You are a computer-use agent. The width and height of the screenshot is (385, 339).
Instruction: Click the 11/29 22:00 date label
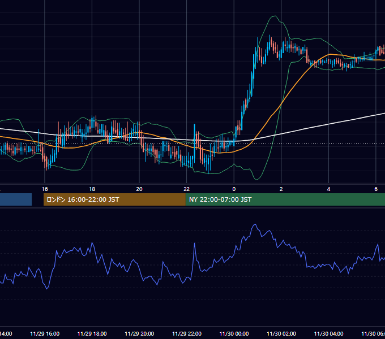(187, 333)
